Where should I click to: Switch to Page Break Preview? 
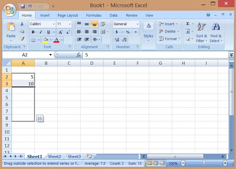tap(162, 163)
